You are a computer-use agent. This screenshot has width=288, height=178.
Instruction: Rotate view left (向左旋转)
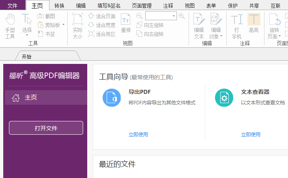(x=150, y=25)
